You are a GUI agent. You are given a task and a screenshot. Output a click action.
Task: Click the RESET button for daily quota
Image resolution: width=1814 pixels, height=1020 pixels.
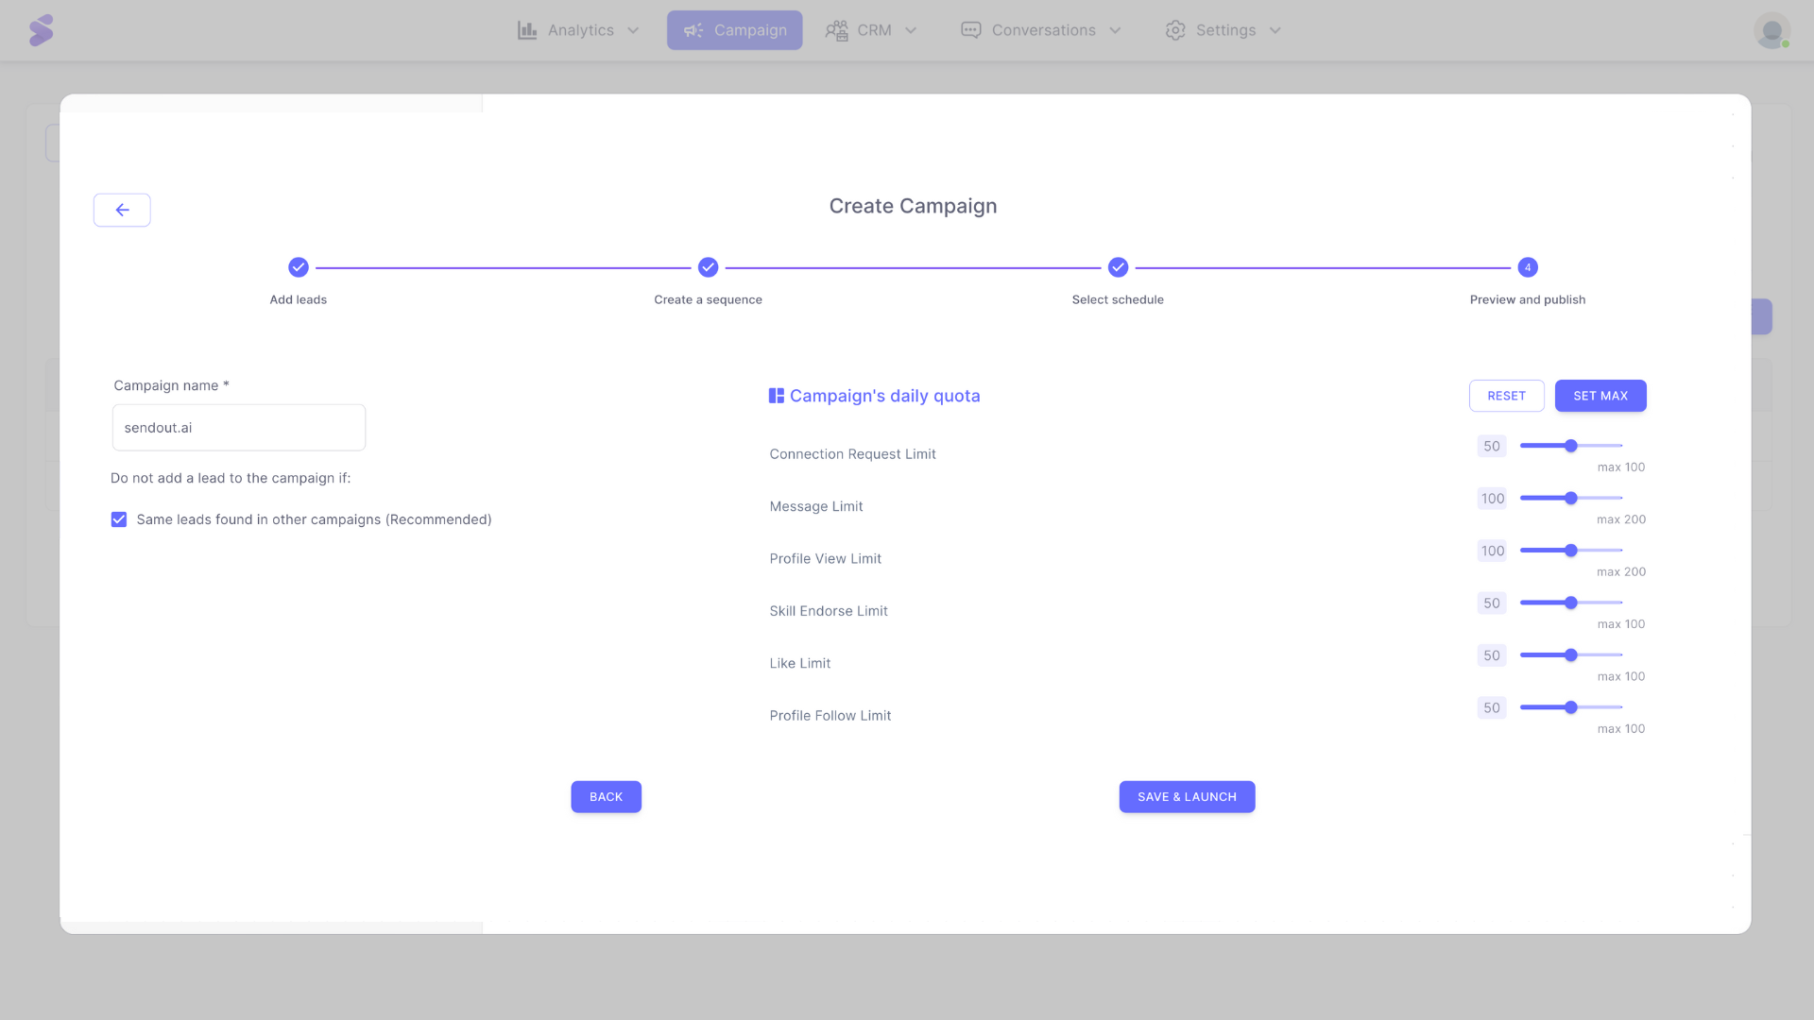pyautogui.click(x=1506, y=396)
